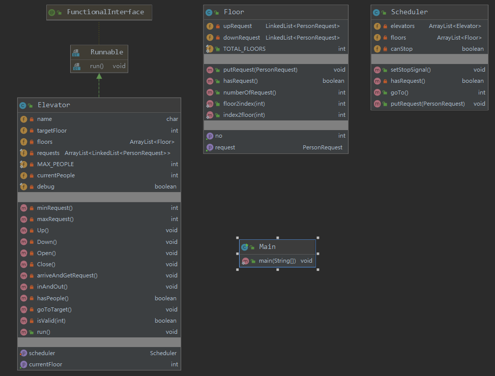Click the method icon beside setStopSignal()
The image size is (495, 376).
[377, 70]
